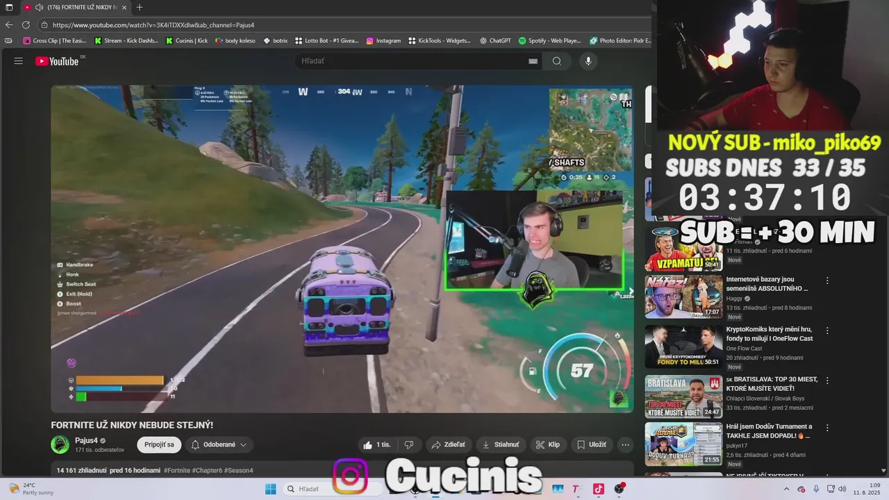
Task: Click the Fortnite video player
Action: coord(342,249)
